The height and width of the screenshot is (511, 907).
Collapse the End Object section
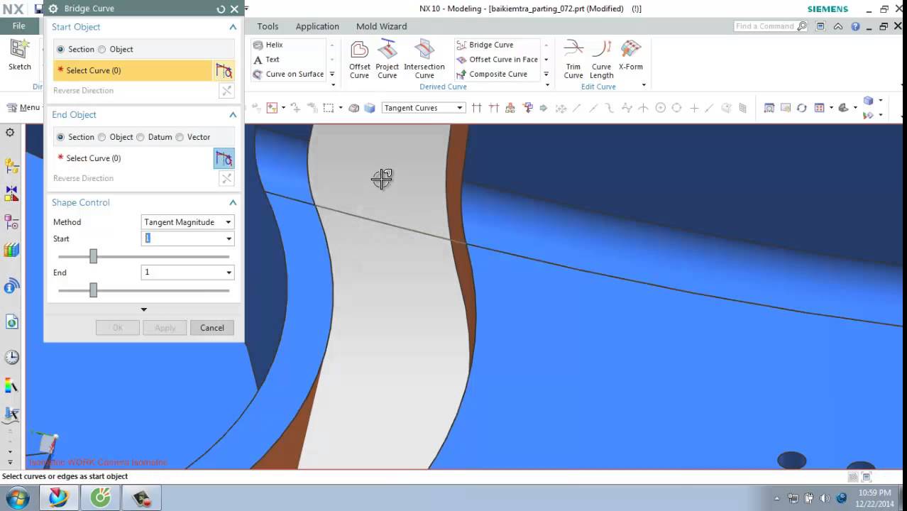[x=232, y=115]
